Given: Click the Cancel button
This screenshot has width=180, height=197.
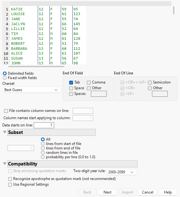Looking at the screenshot, I should (148, 192).
